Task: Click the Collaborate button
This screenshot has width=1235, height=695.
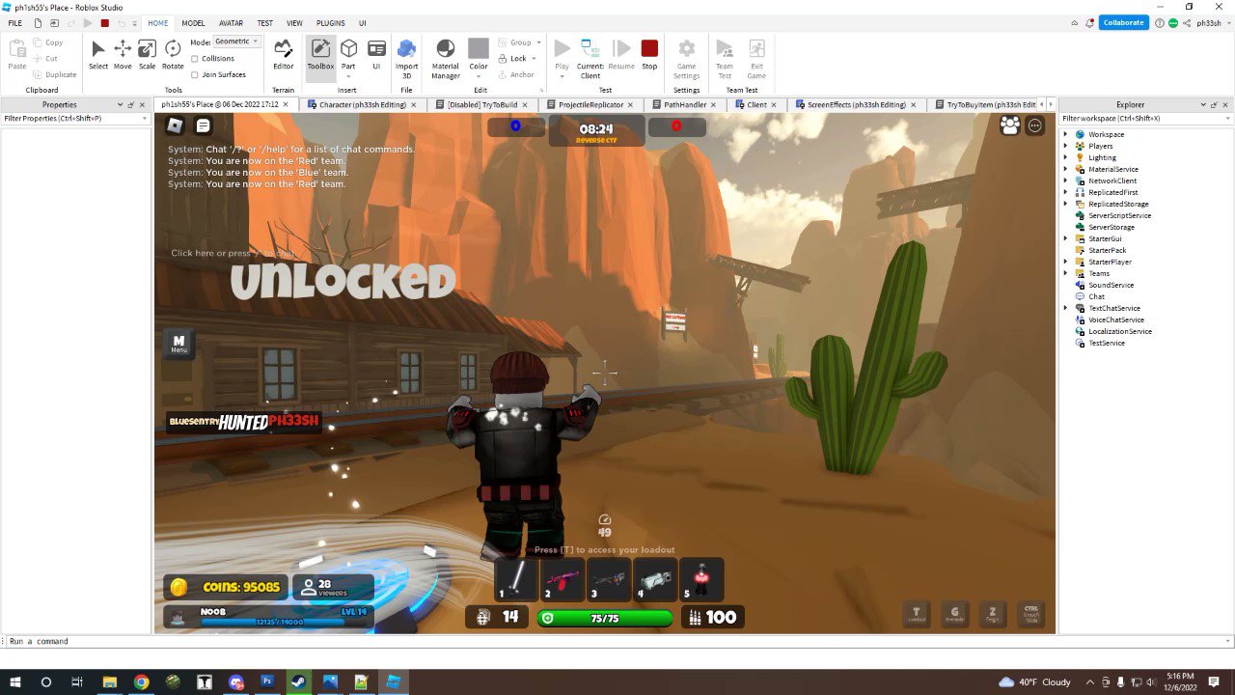Action: (x=1123, y=21)
